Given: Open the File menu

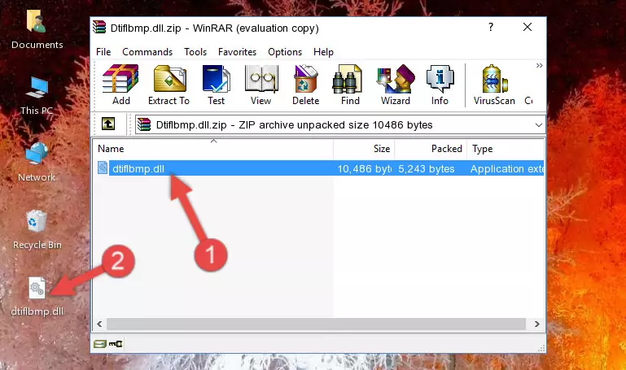Looking at the screenshot, I should (103, 52).
